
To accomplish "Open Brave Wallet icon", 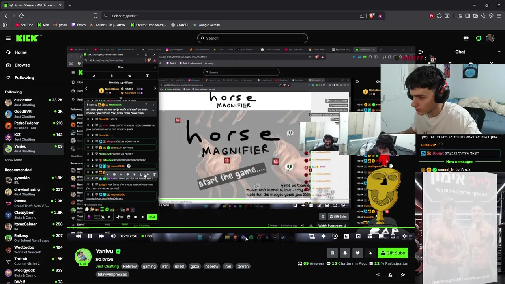I will point(475,16).
